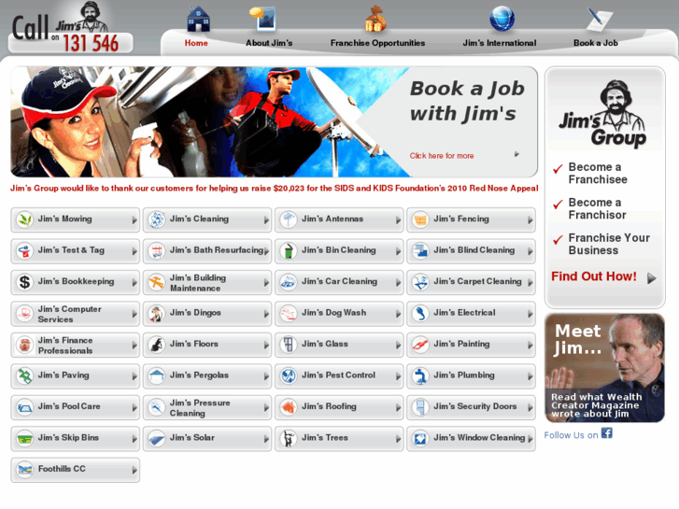Click the Jim's Bin Cleaning green bin icon

[289, 251]
